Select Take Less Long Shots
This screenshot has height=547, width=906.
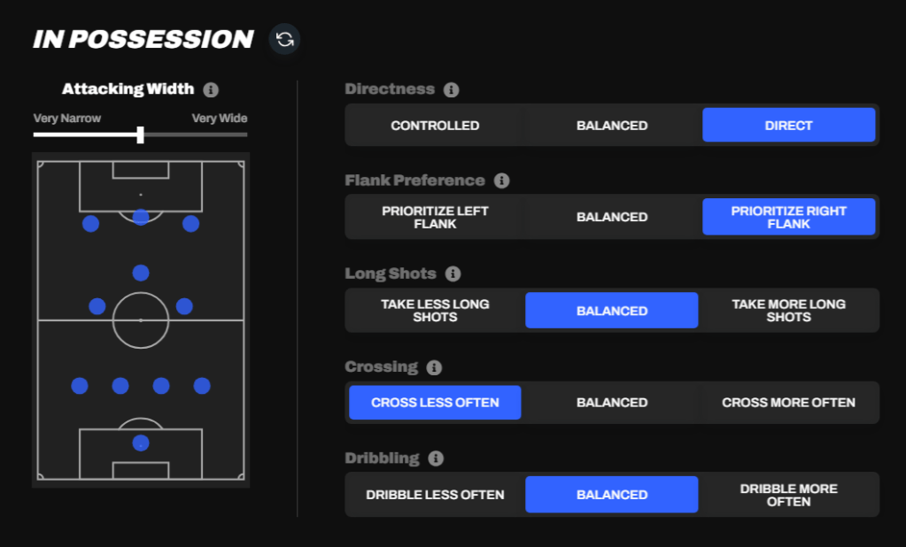tap(435, 311)
